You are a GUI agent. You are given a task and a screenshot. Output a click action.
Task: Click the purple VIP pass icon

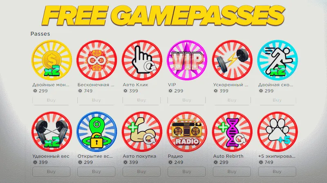click(187, 60)
